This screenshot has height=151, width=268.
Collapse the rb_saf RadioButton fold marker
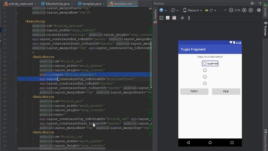pos(16,57)
